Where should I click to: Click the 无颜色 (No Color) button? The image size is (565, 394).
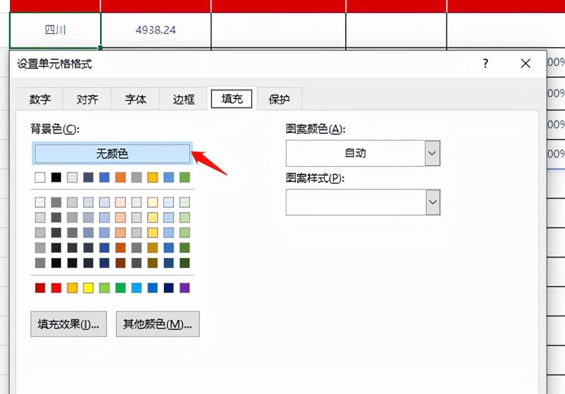112,153
